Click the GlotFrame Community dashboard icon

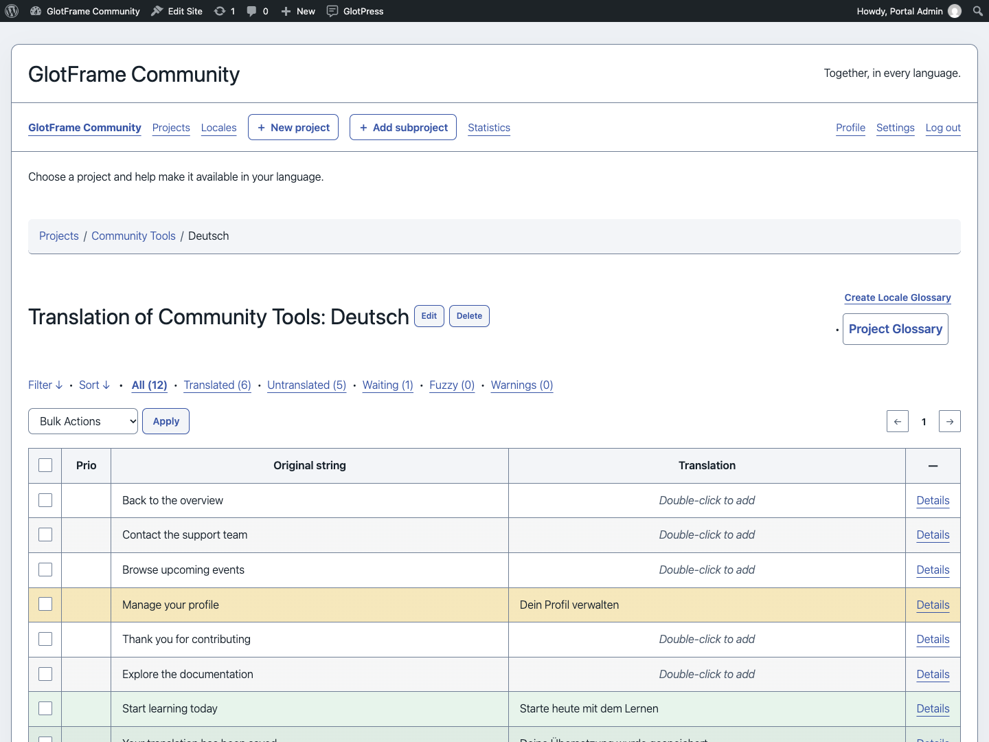point(36,11)
